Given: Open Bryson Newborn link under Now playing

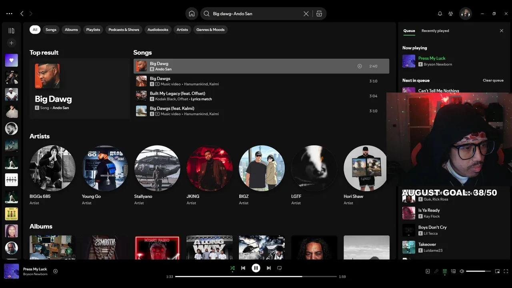Looking at the screenshot, I should tap(438, 64).
